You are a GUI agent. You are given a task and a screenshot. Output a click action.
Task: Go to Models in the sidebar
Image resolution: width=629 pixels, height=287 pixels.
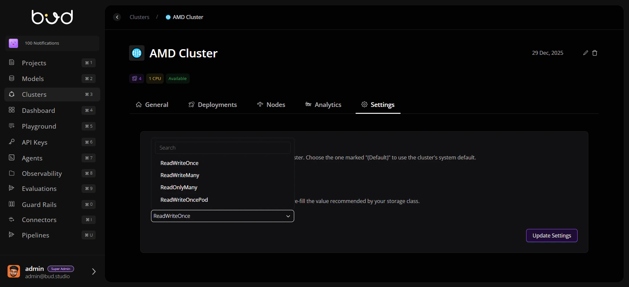click(x=52, y=79)
